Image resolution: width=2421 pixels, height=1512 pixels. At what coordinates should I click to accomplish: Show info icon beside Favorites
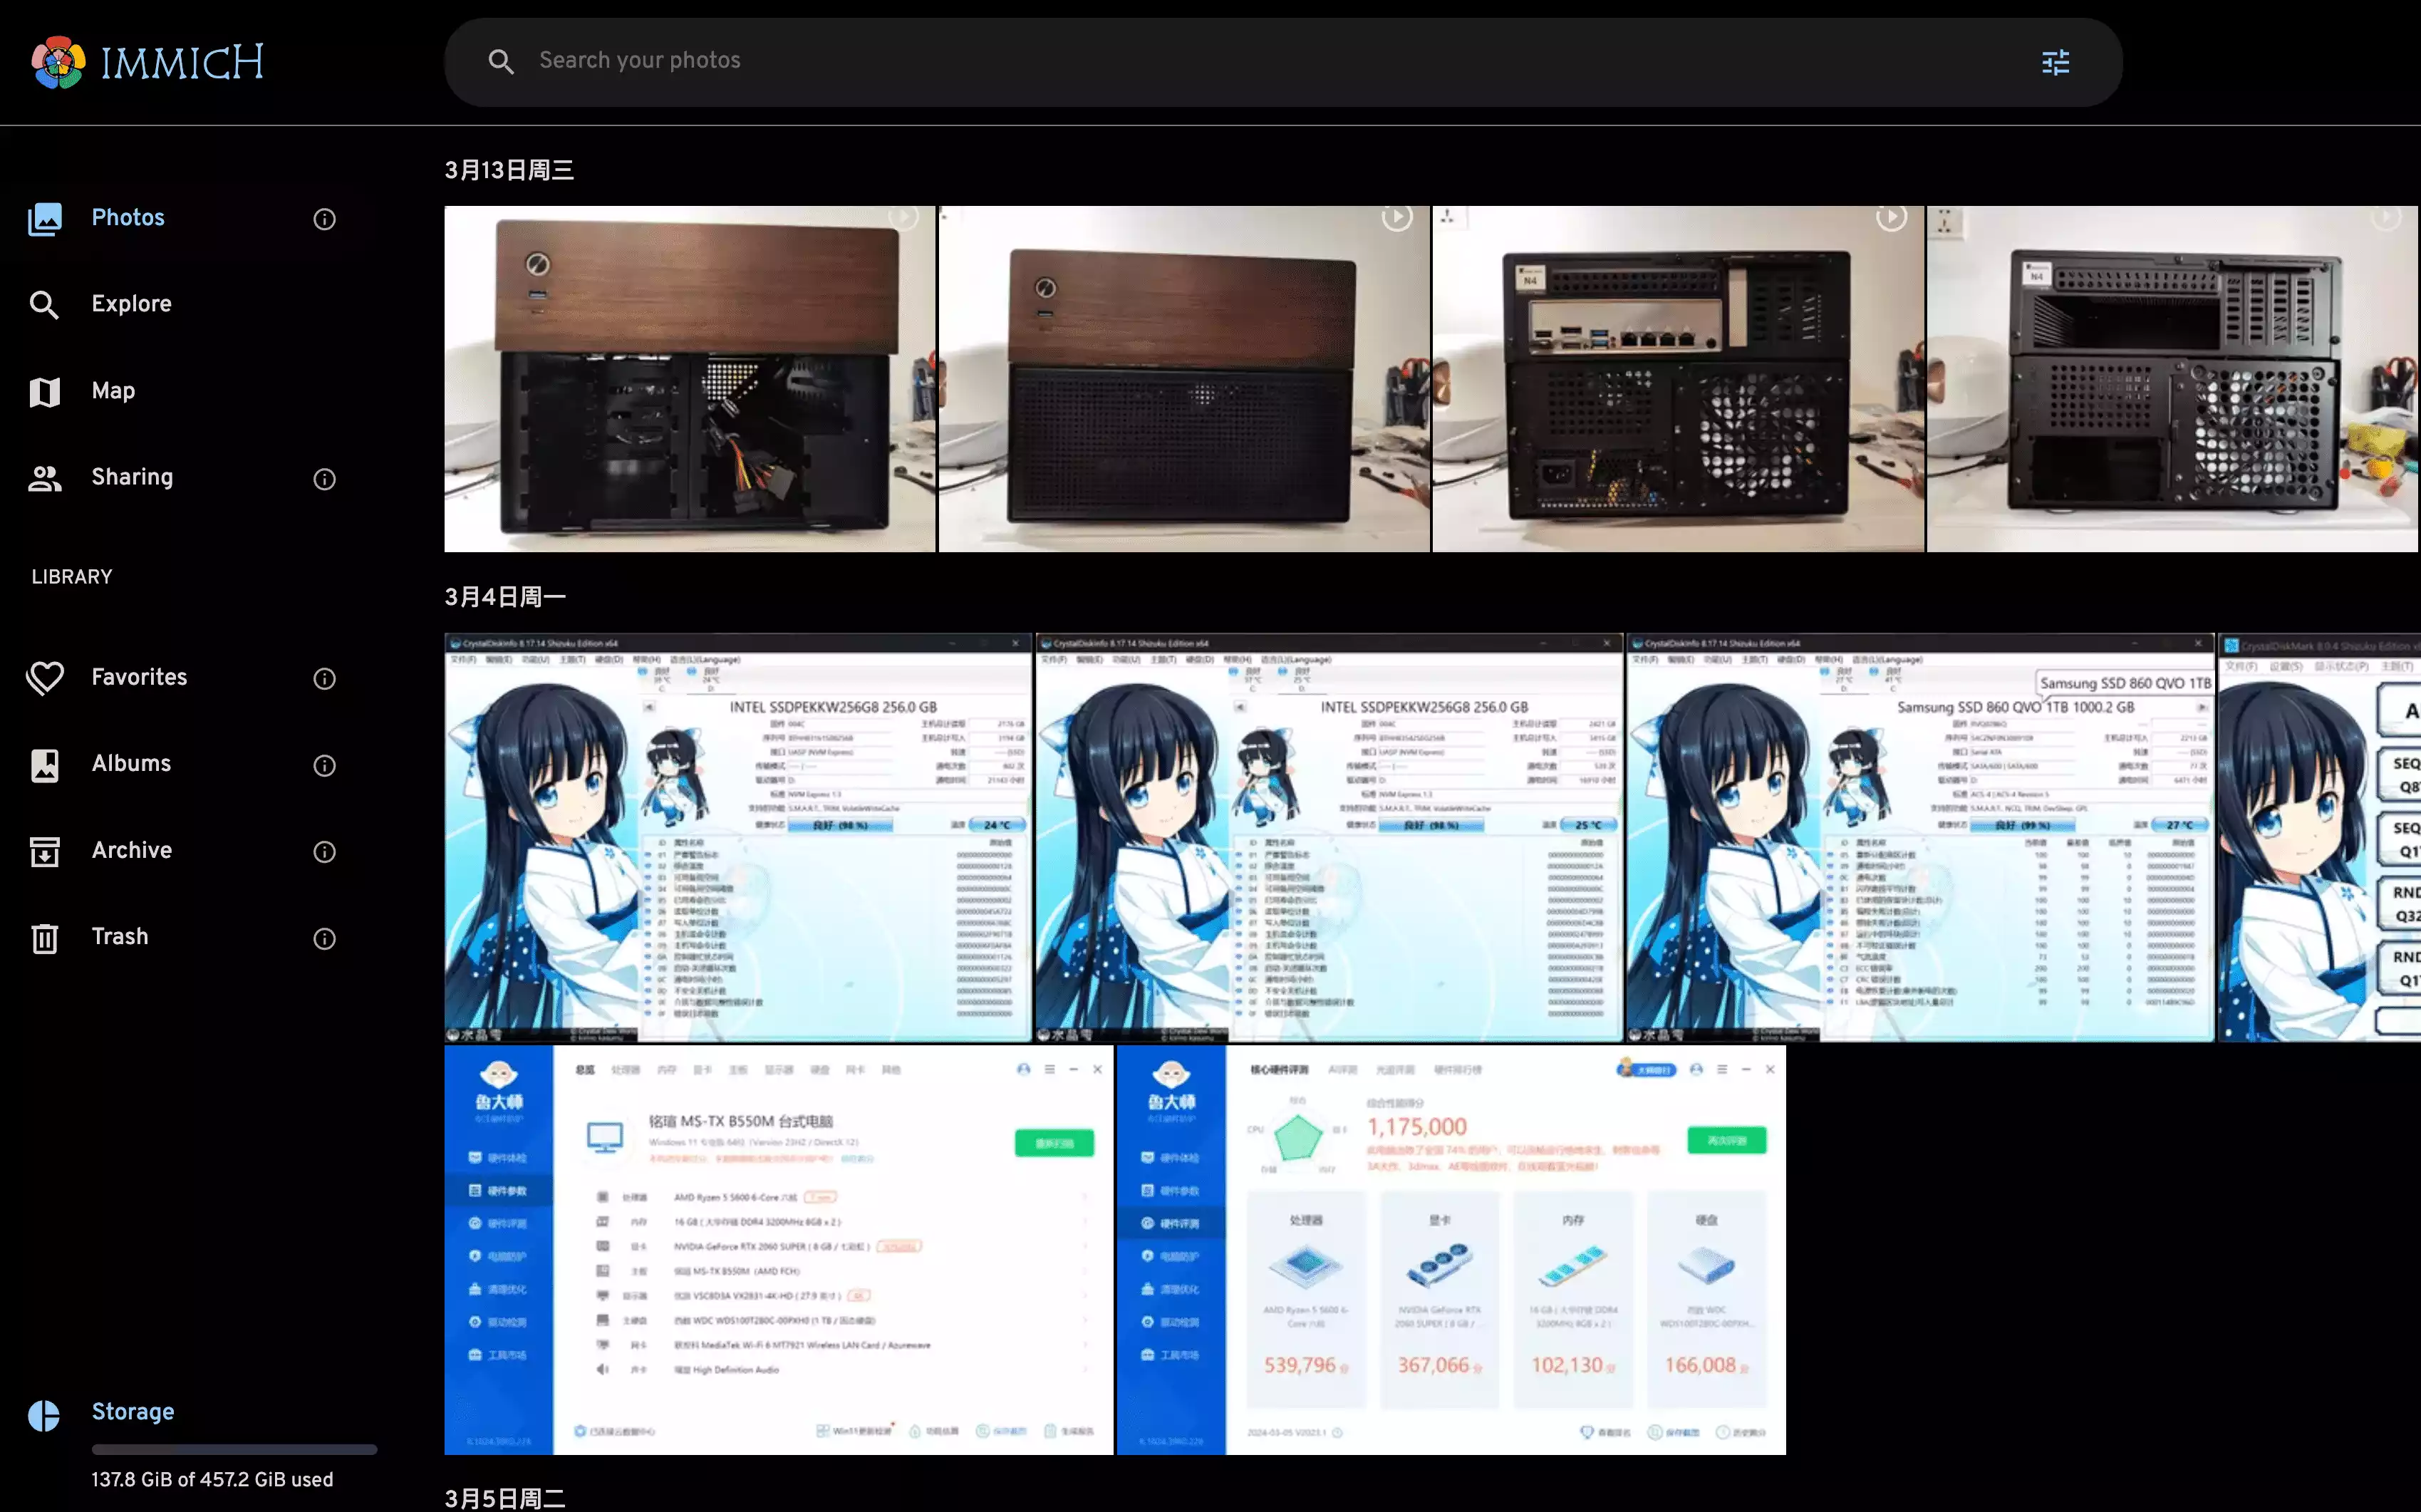[324, 679]
